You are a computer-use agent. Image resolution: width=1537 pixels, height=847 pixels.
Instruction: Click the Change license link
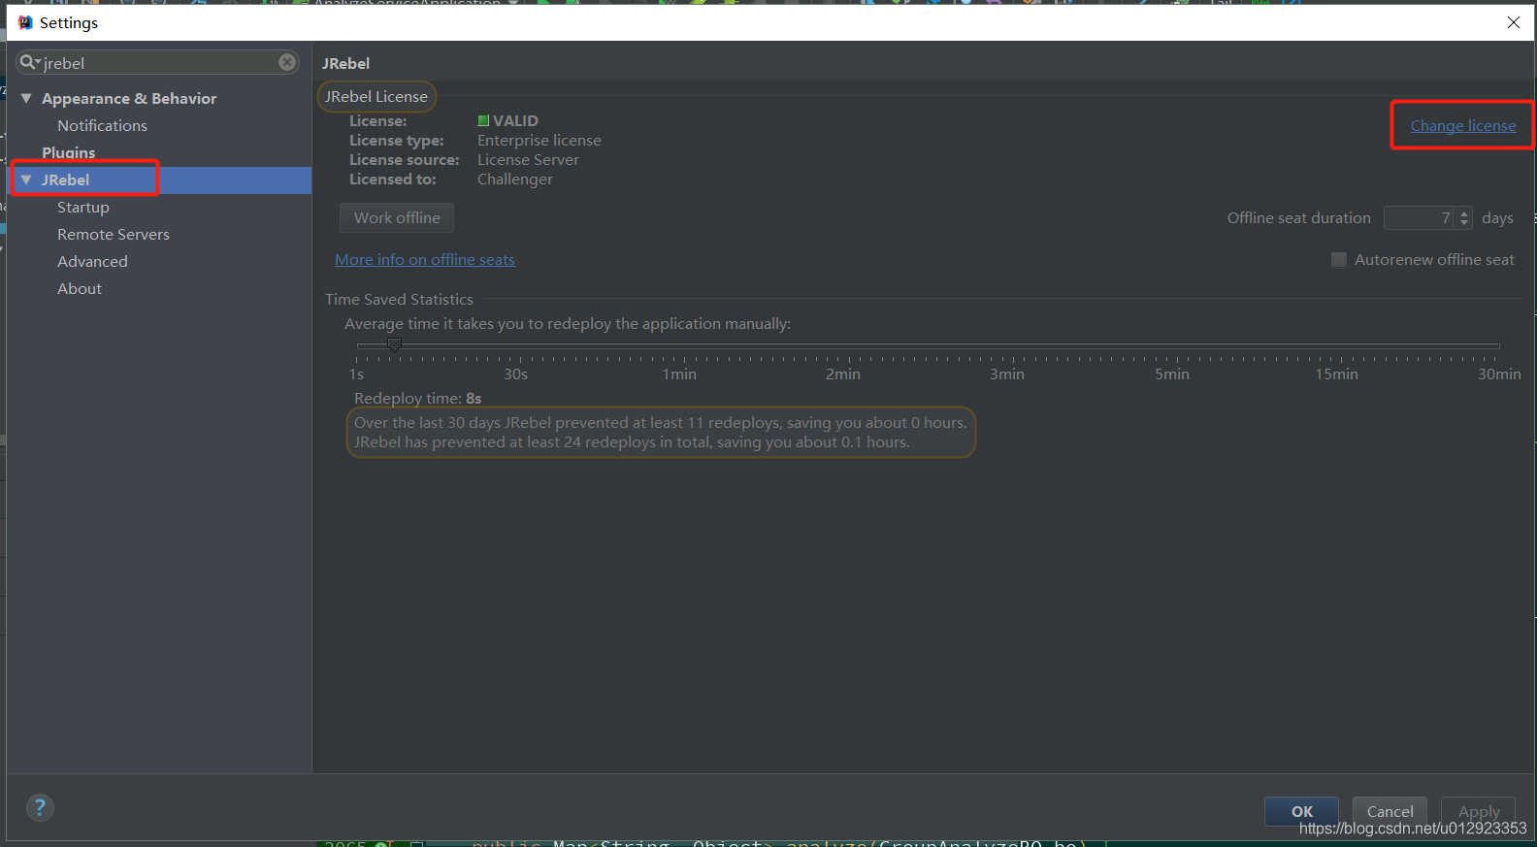[1462, 125]
